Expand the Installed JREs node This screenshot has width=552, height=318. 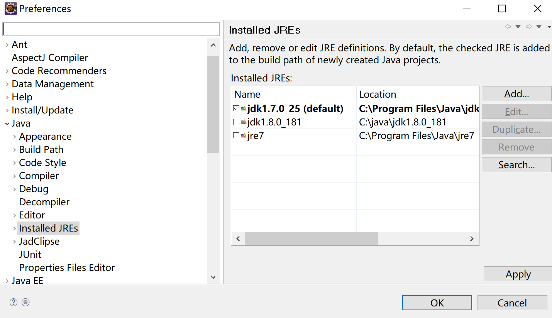tap(14, 228)
